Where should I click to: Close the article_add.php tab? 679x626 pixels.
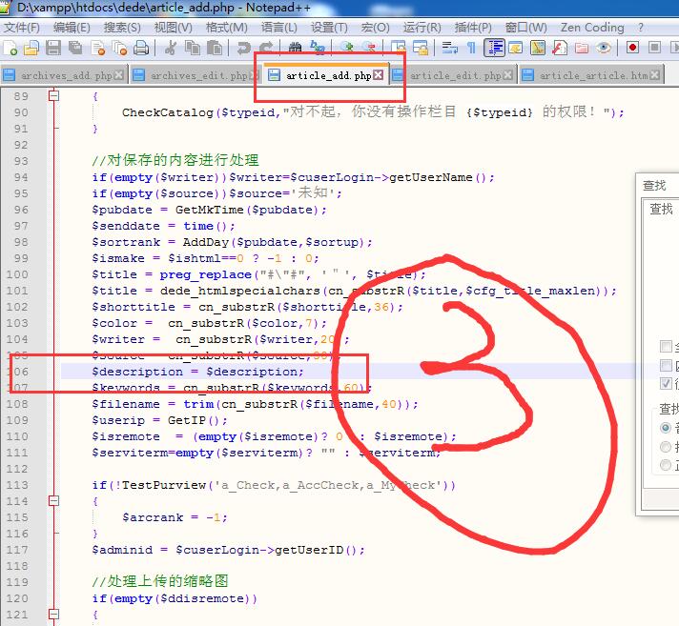[x=379, y=75]
